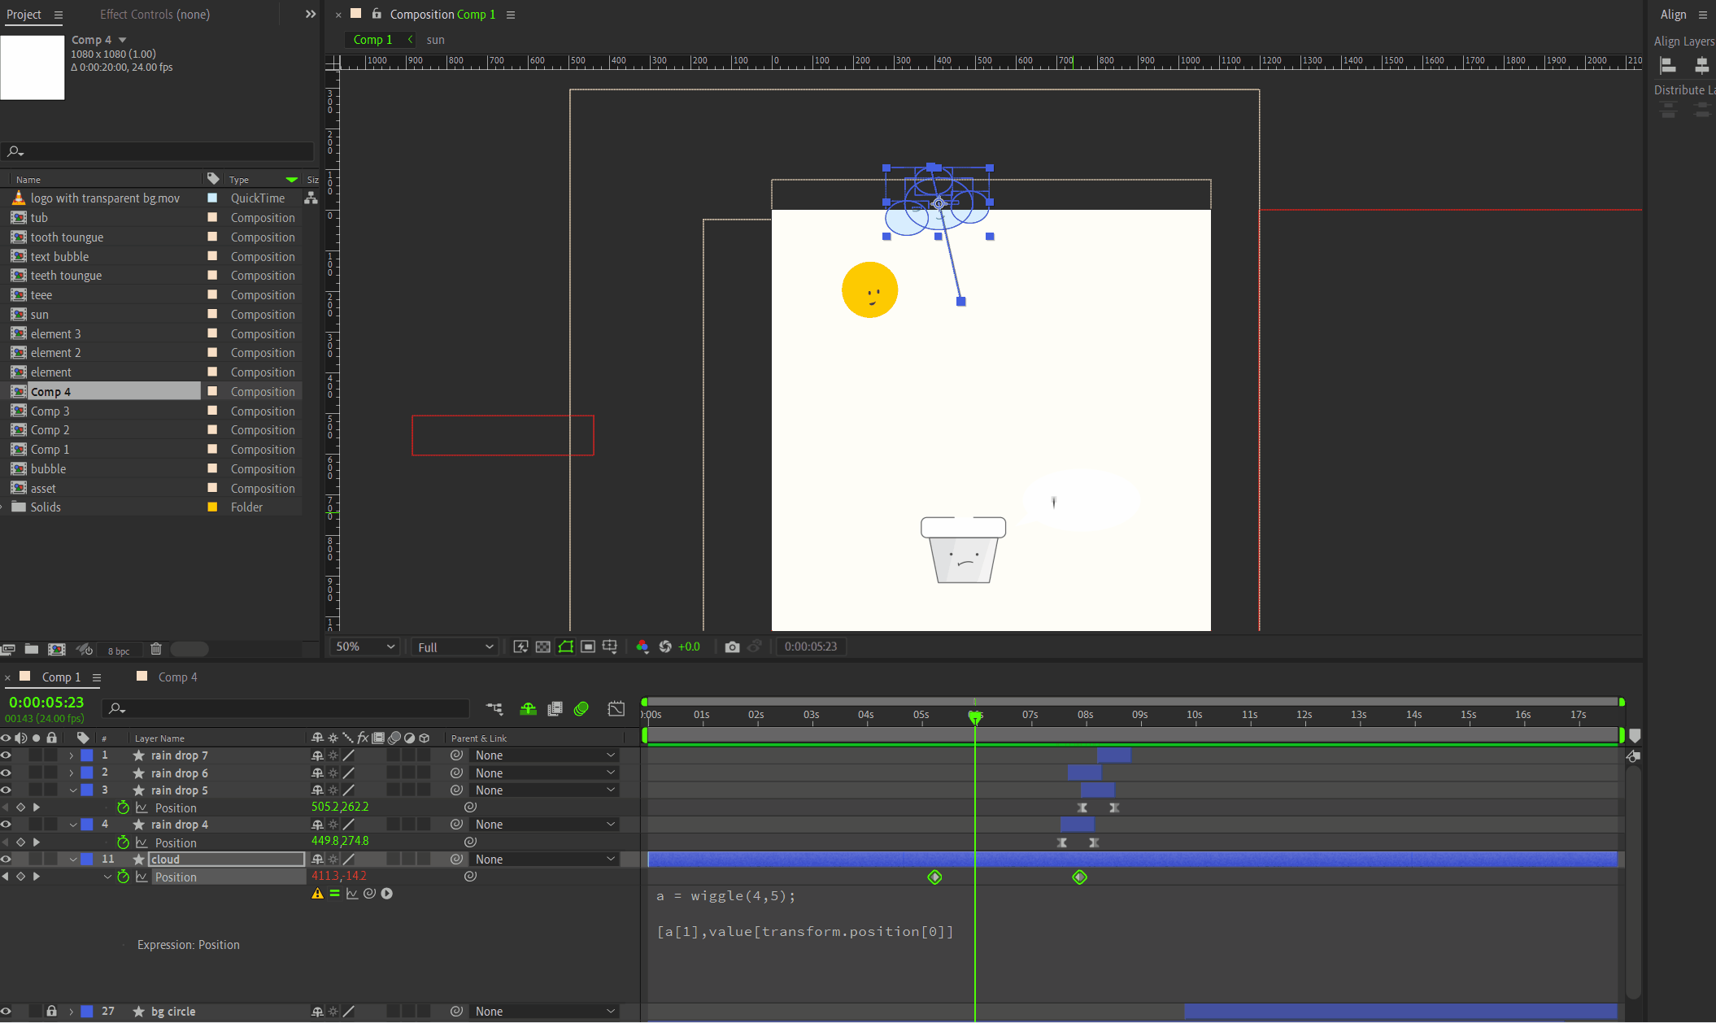1716x1023 pixels.
Task: Expand rain drop 6 layer properties
Action: (x=72, y=773)
